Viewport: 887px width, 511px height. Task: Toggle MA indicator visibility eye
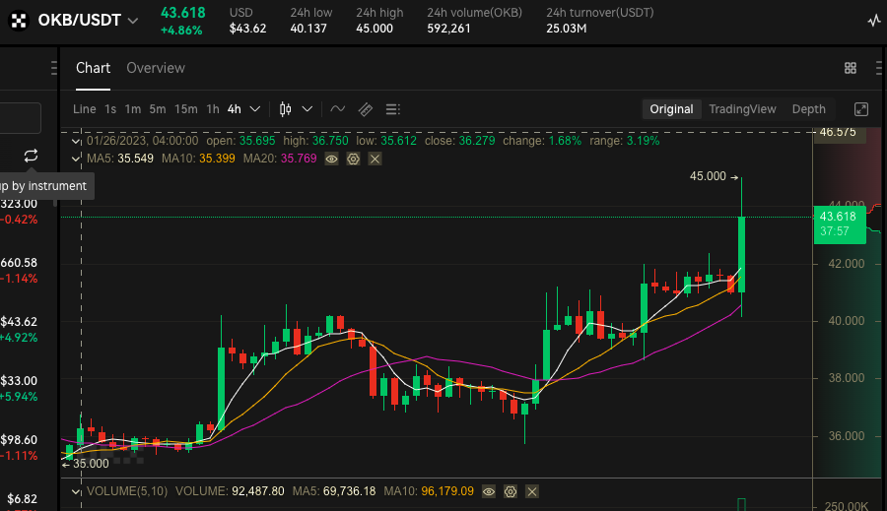pos(331,159)
